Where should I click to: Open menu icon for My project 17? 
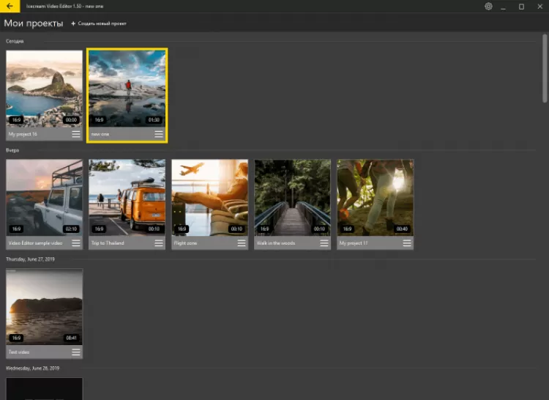407,243
